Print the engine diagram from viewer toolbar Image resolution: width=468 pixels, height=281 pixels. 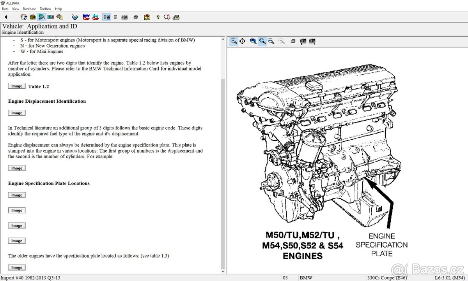point(293,41)
